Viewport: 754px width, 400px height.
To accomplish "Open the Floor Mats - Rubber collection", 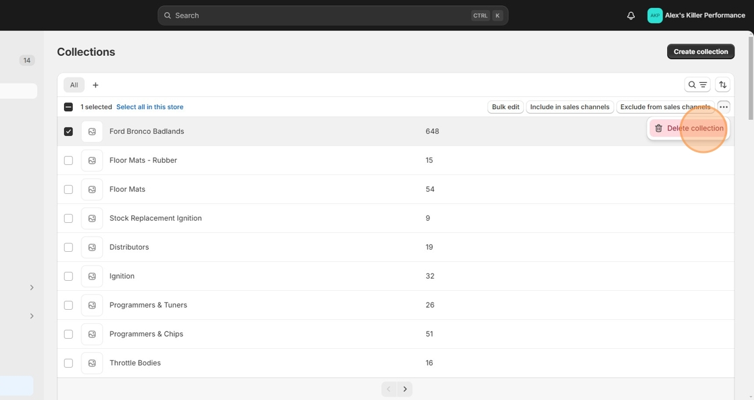I will (143, 160).
